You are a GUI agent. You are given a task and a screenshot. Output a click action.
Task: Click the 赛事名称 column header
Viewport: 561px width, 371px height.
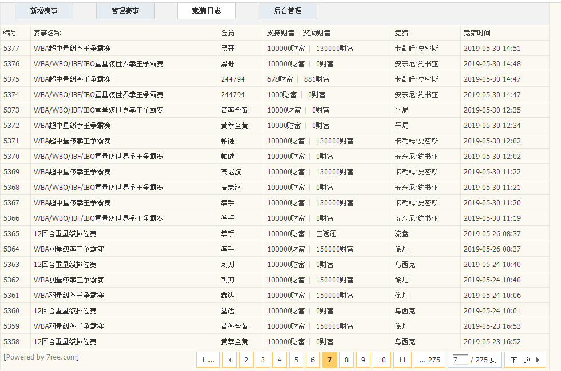(x=47, y=33)
